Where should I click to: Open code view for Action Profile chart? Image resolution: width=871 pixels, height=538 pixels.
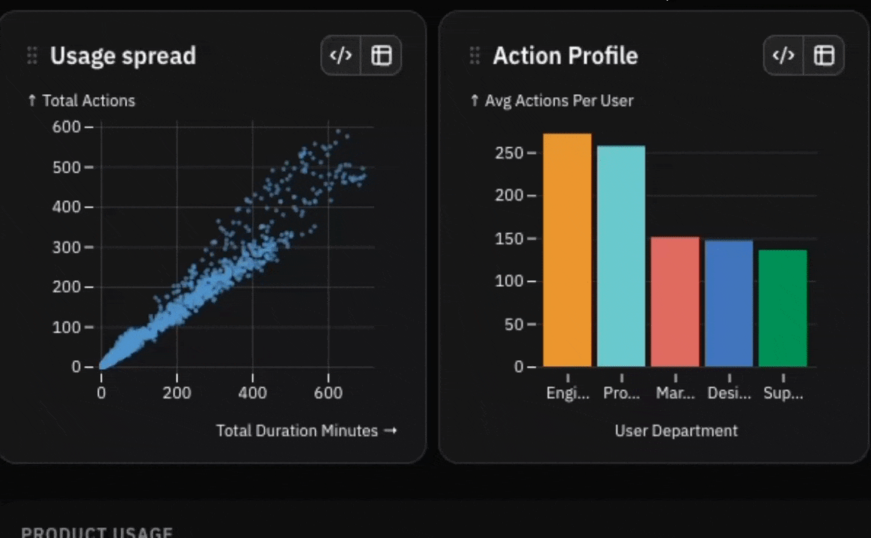tap(783, 55)
